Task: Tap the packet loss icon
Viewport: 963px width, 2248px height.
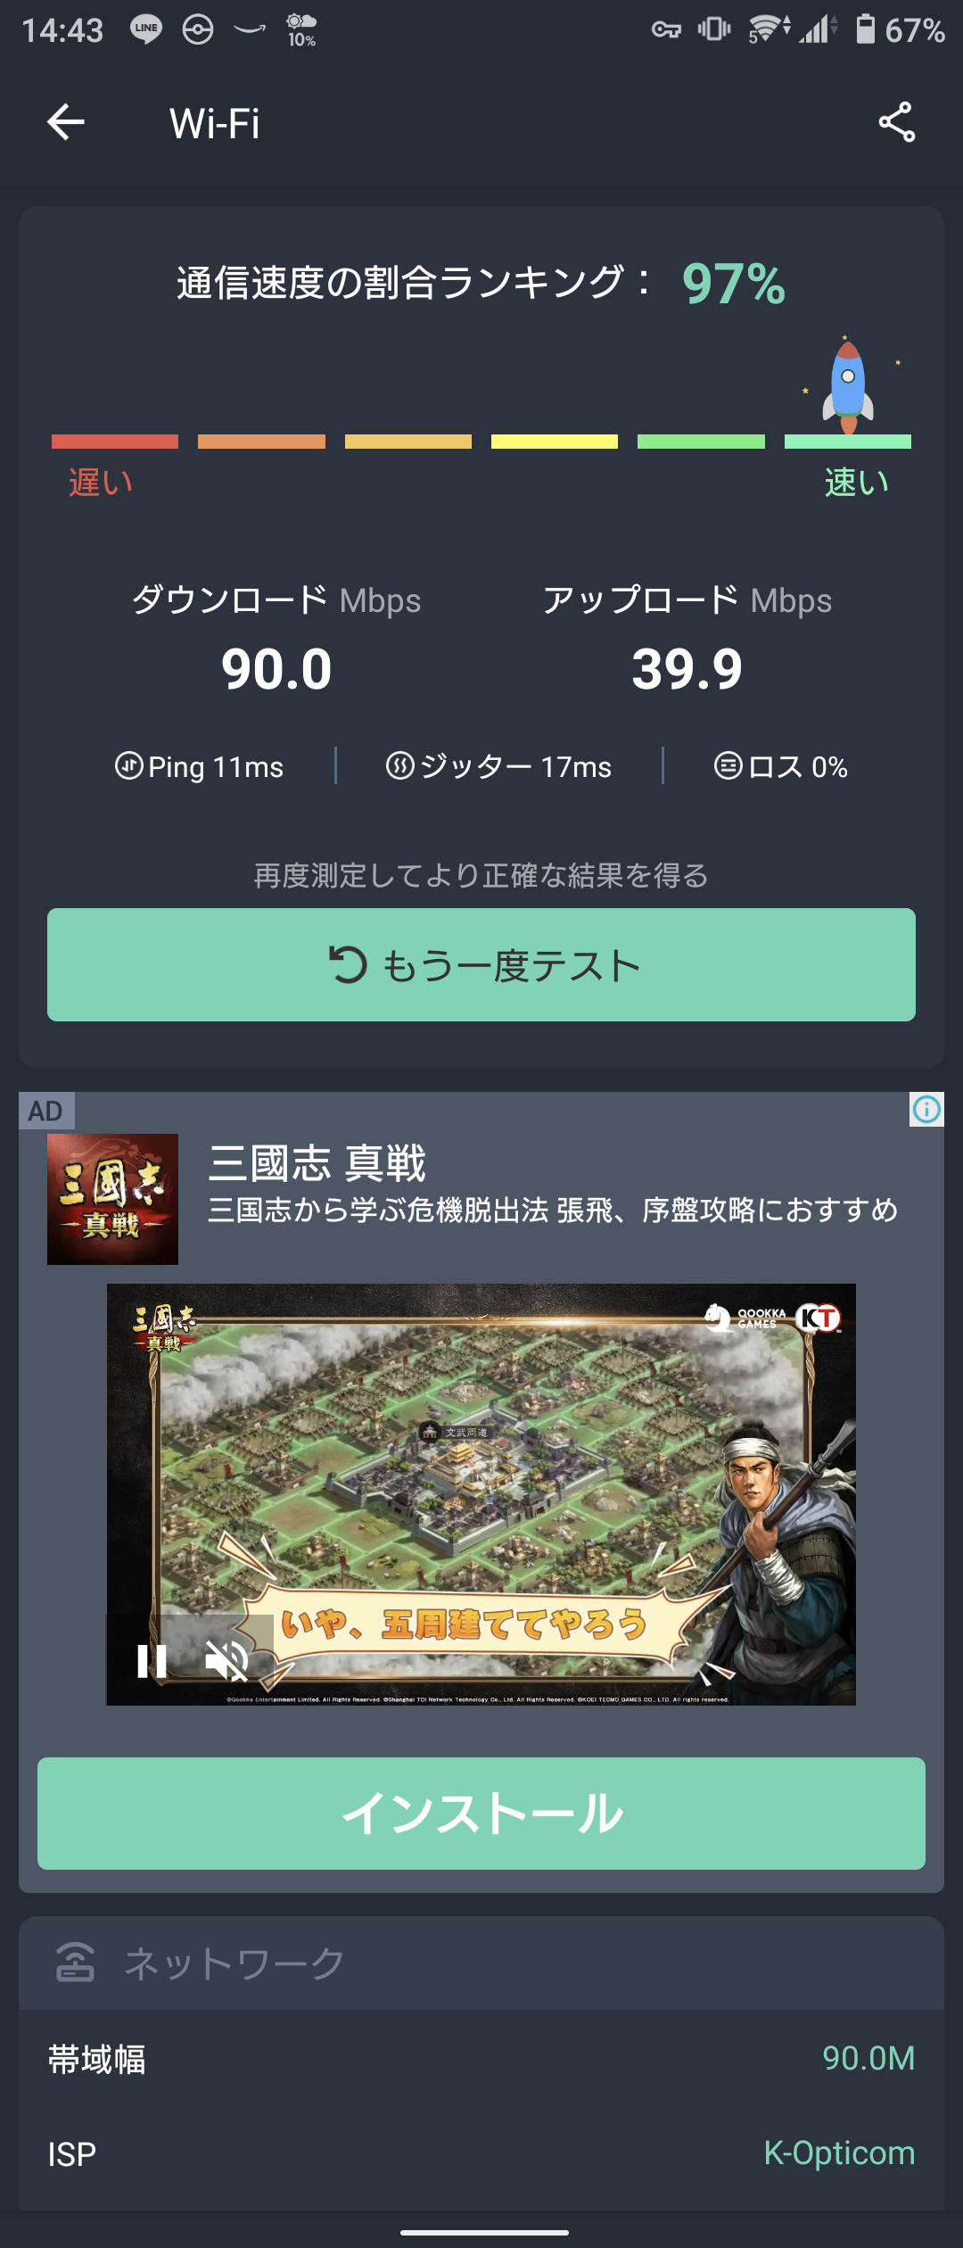Action: pos(728,765)
